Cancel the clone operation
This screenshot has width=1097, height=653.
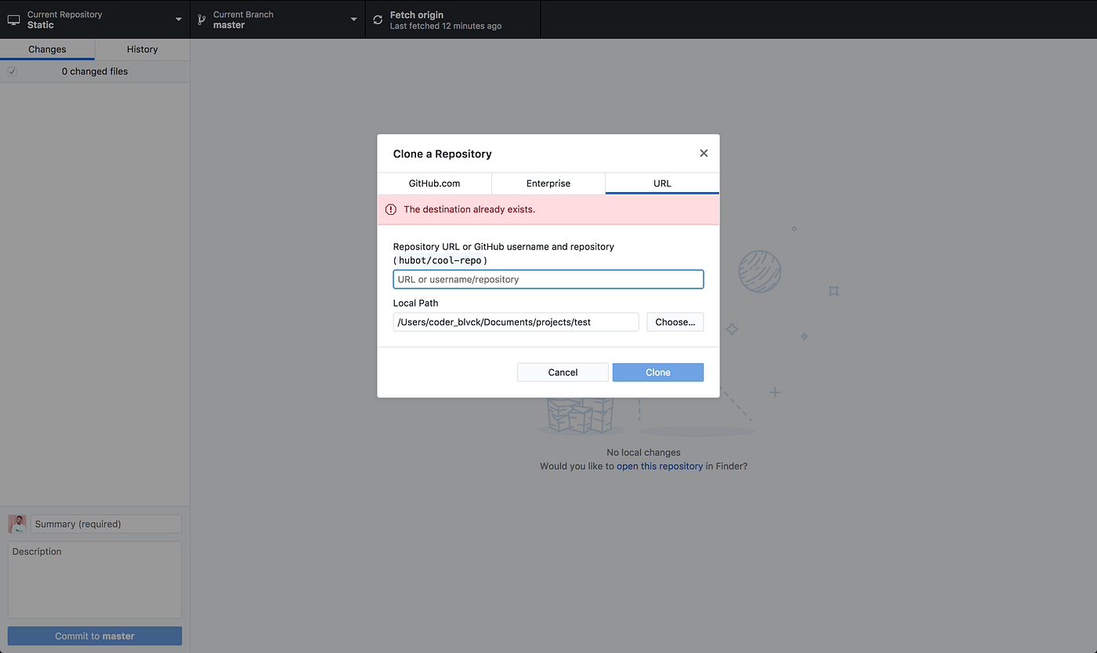click(x=562, y=372)
